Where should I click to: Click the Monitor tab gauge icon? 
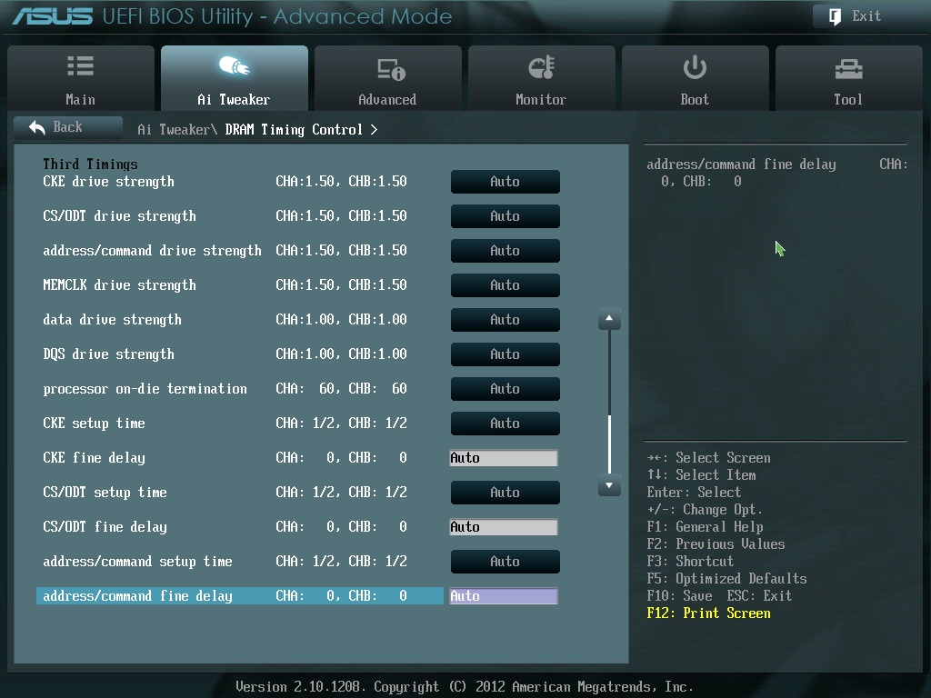pos(542,67)
